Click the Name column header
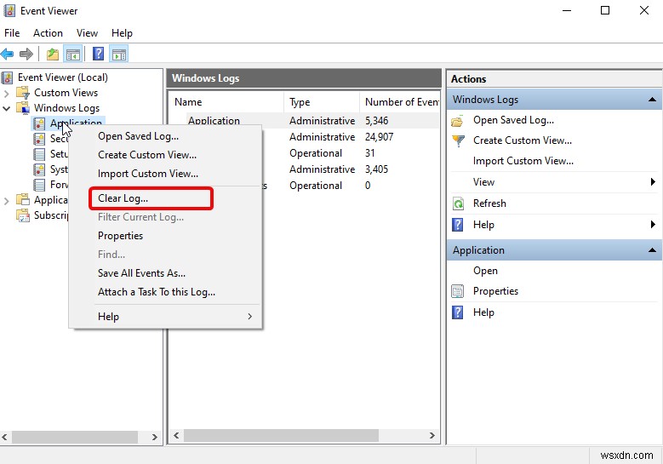 (227, 102)
